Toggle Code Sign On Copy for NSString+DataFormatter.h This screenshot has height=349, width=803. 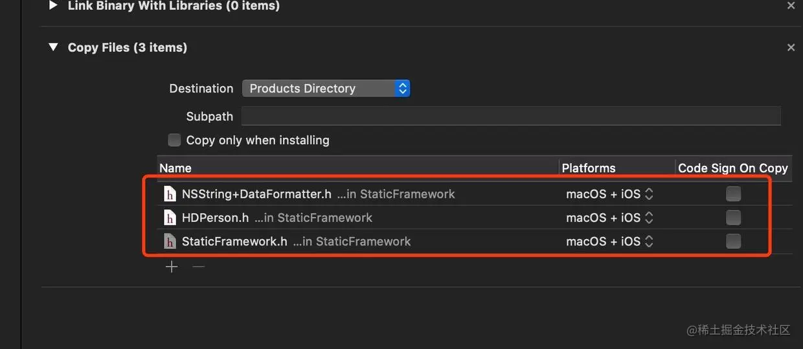point(733,194)
